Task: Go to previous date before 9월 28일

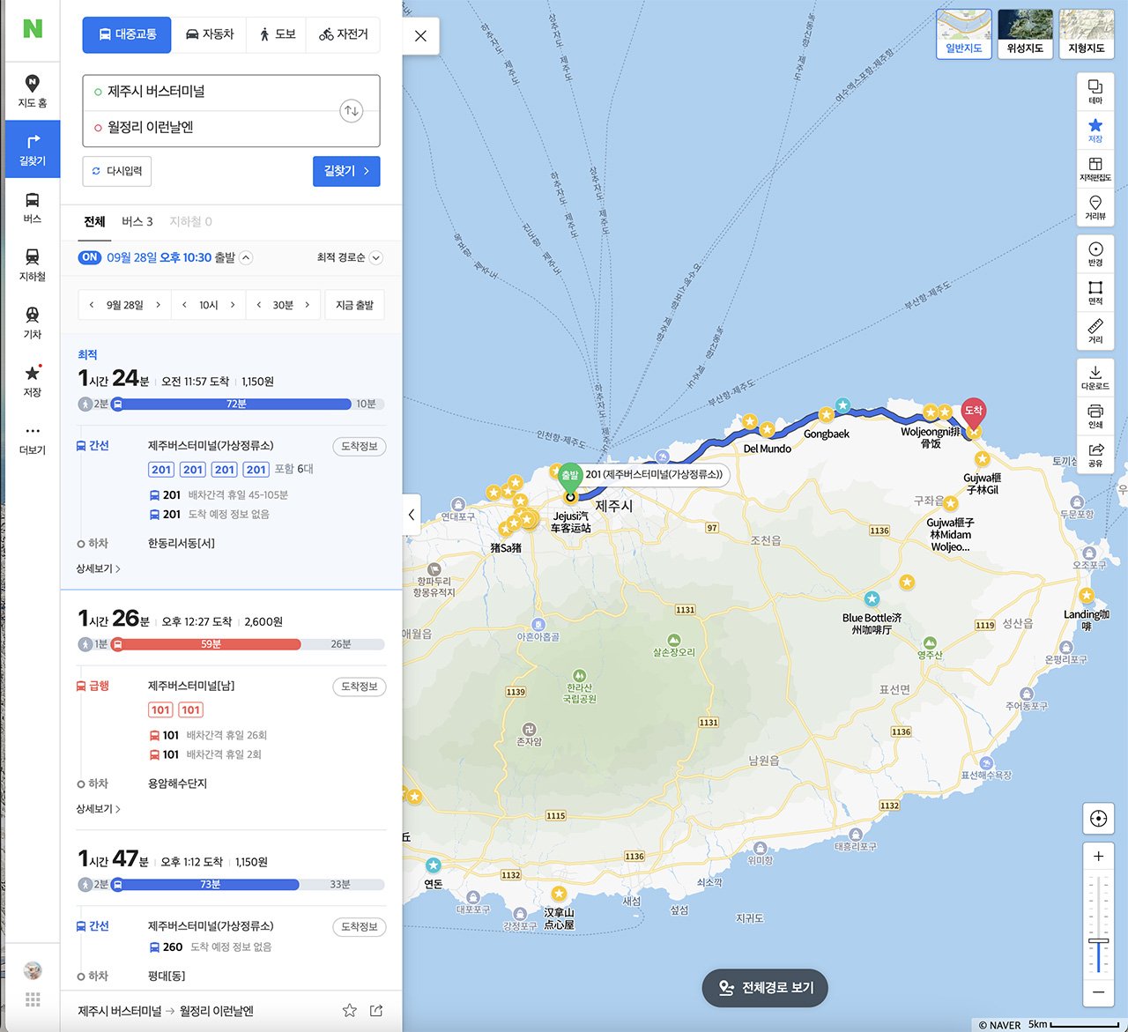Action: pyautogui.click(x=92, y=305)
